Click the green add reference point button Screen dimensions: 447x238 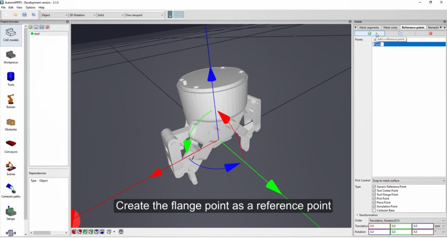tap(369, 33)
